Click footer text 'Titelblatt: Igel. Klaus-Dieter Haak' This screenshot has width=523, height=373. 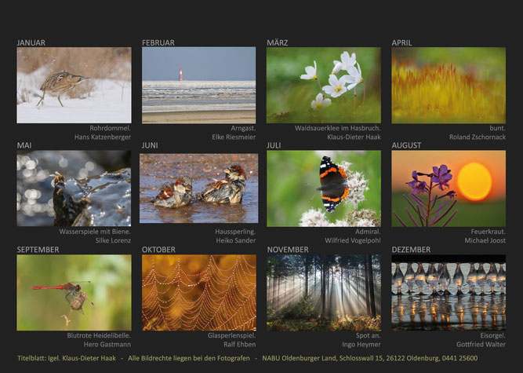tap(67, 358)
